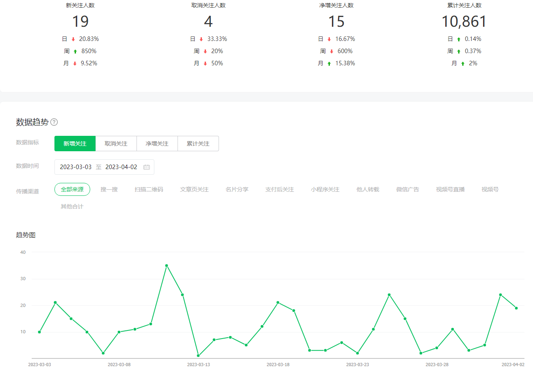Click end date 2023-04-02 in range picker
533x371 pixels.
coord(121,167)
